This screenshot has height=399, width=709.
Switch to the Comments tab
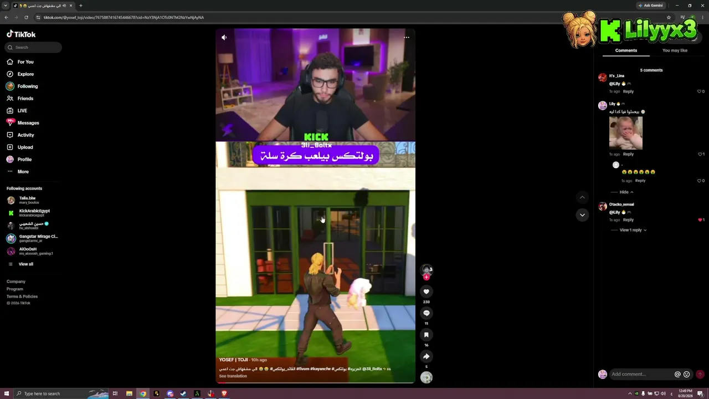pyautogui.click(x=626, y=50)
